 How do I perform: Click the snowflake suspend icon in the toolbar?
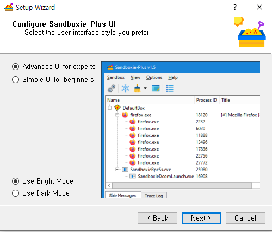click(x=125, y=89)
